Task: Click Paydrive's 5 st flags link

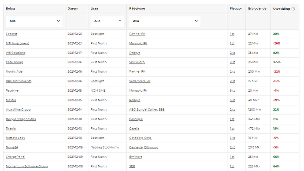Action: pos(232,90)
